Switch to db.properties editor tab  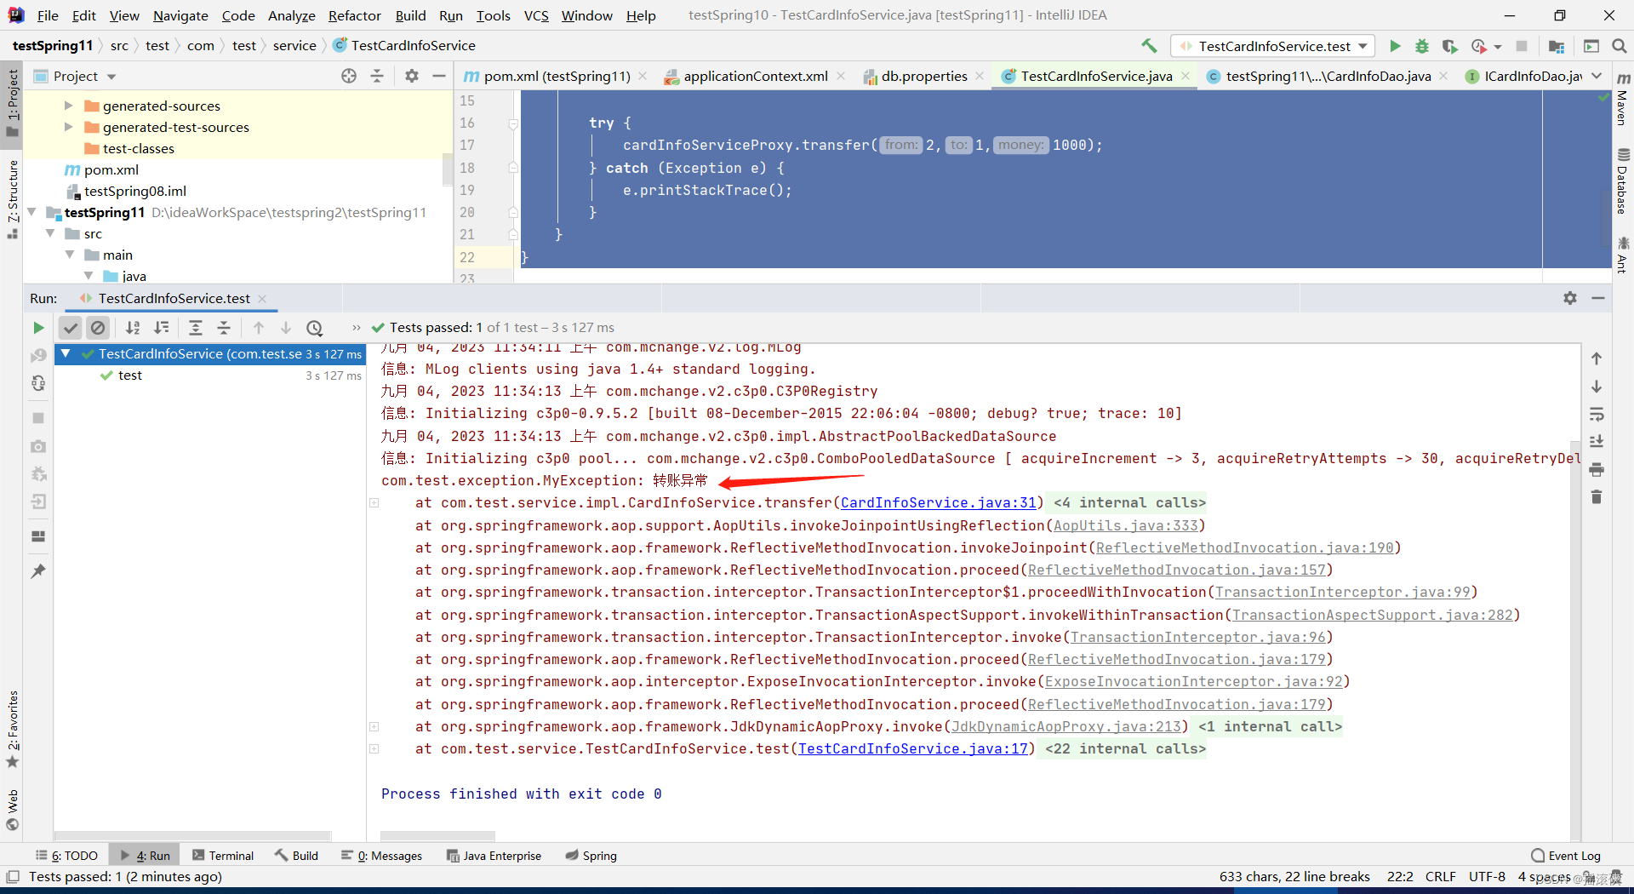tap(923, 76)
